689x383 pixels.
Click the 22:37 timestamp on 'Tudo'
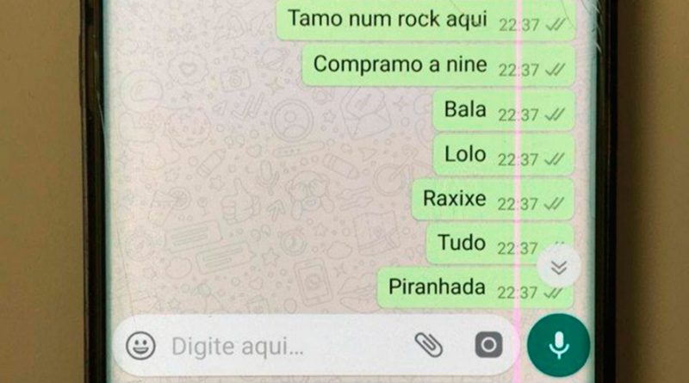pyautogui.click(x=518, y=249)
